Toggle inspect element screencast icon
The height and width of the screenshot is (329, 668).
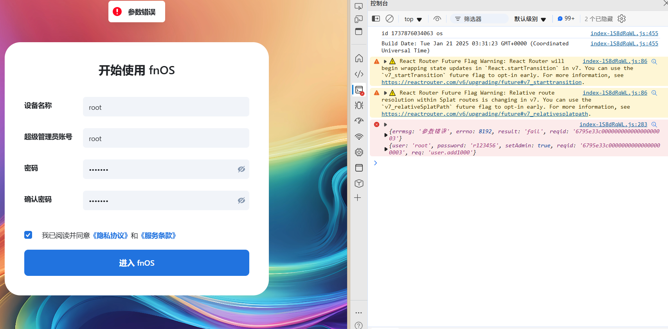358,6
